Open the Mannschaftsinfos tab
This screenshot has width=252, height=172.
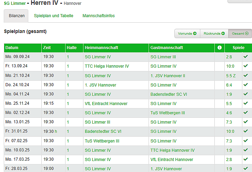click(x=99, y=16)
